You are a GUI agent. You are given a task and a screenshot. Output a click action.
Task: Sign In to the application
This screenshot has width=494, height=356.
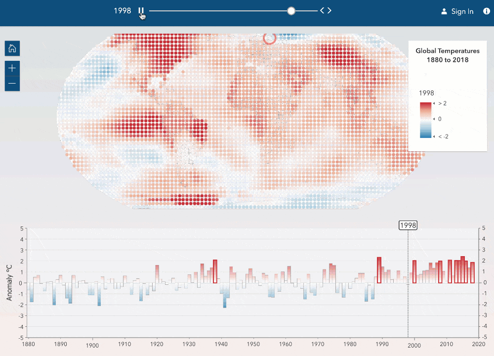coord(462,11)
